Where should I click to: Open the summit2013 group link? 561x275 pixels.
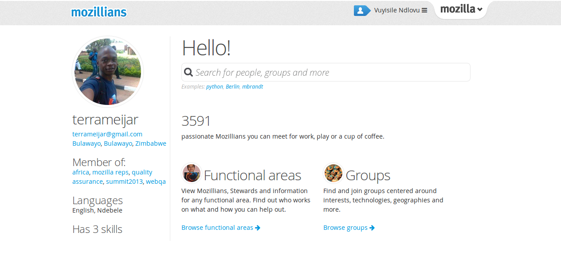pos(124,182)
